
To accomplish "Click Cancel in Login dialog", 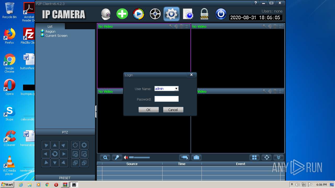I will [x=173, y=110].
